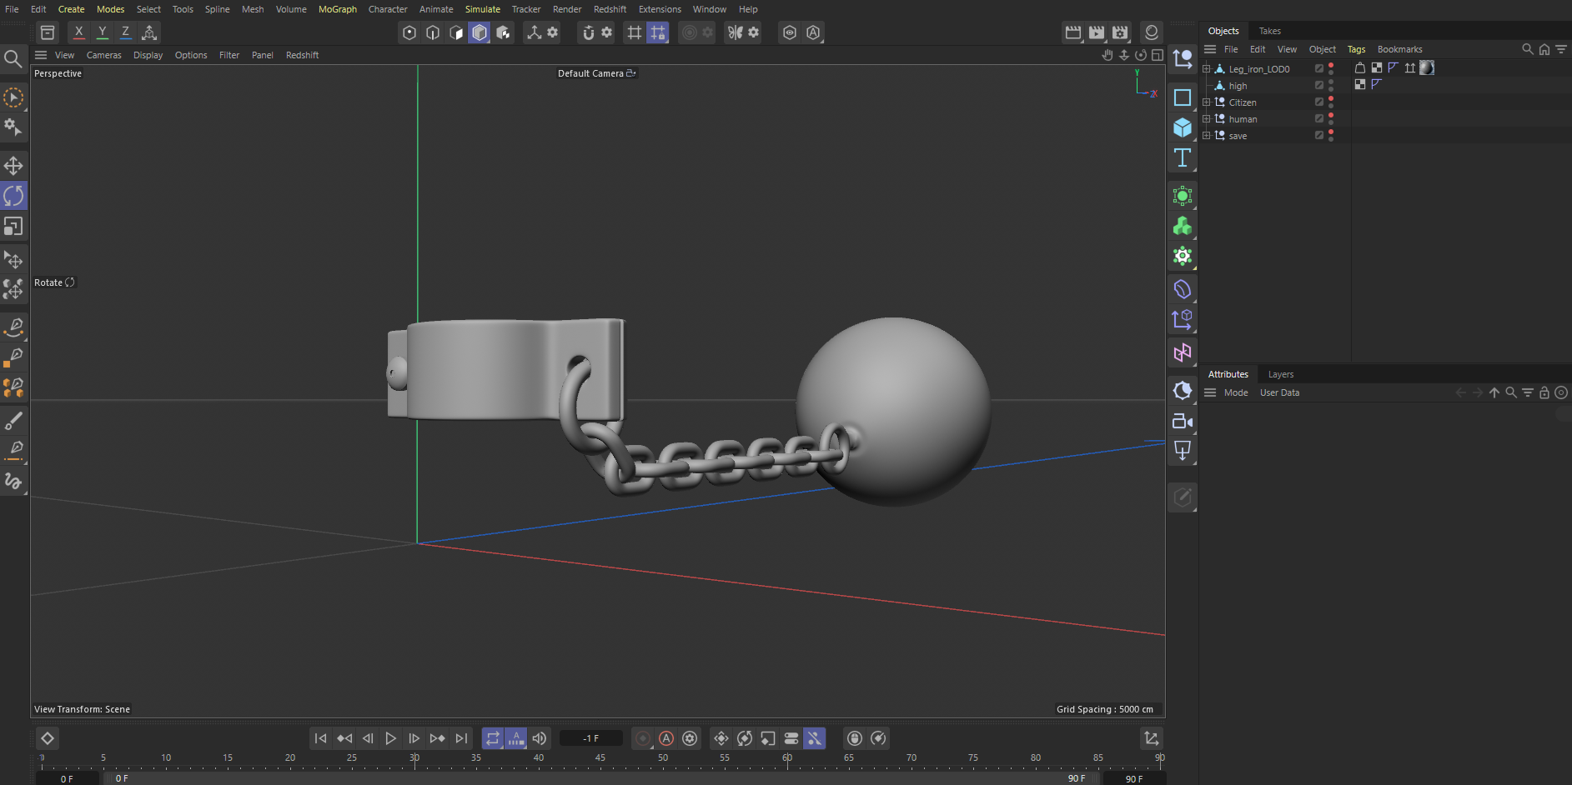Switch to the Takes tab
The image size is (1572, 785).
(1269, 31)
